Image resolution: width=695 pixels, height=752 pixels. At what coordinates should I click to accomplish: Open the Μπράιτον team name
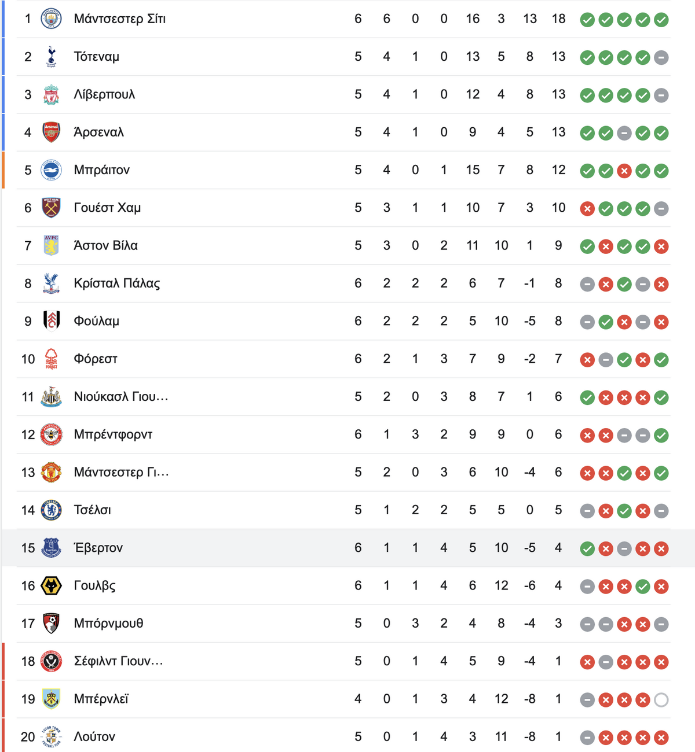click(x=102, y=170)
